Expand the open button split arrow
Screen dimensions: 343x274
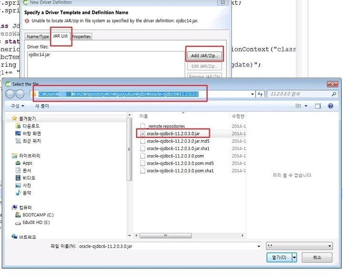[x=294, y=257]
